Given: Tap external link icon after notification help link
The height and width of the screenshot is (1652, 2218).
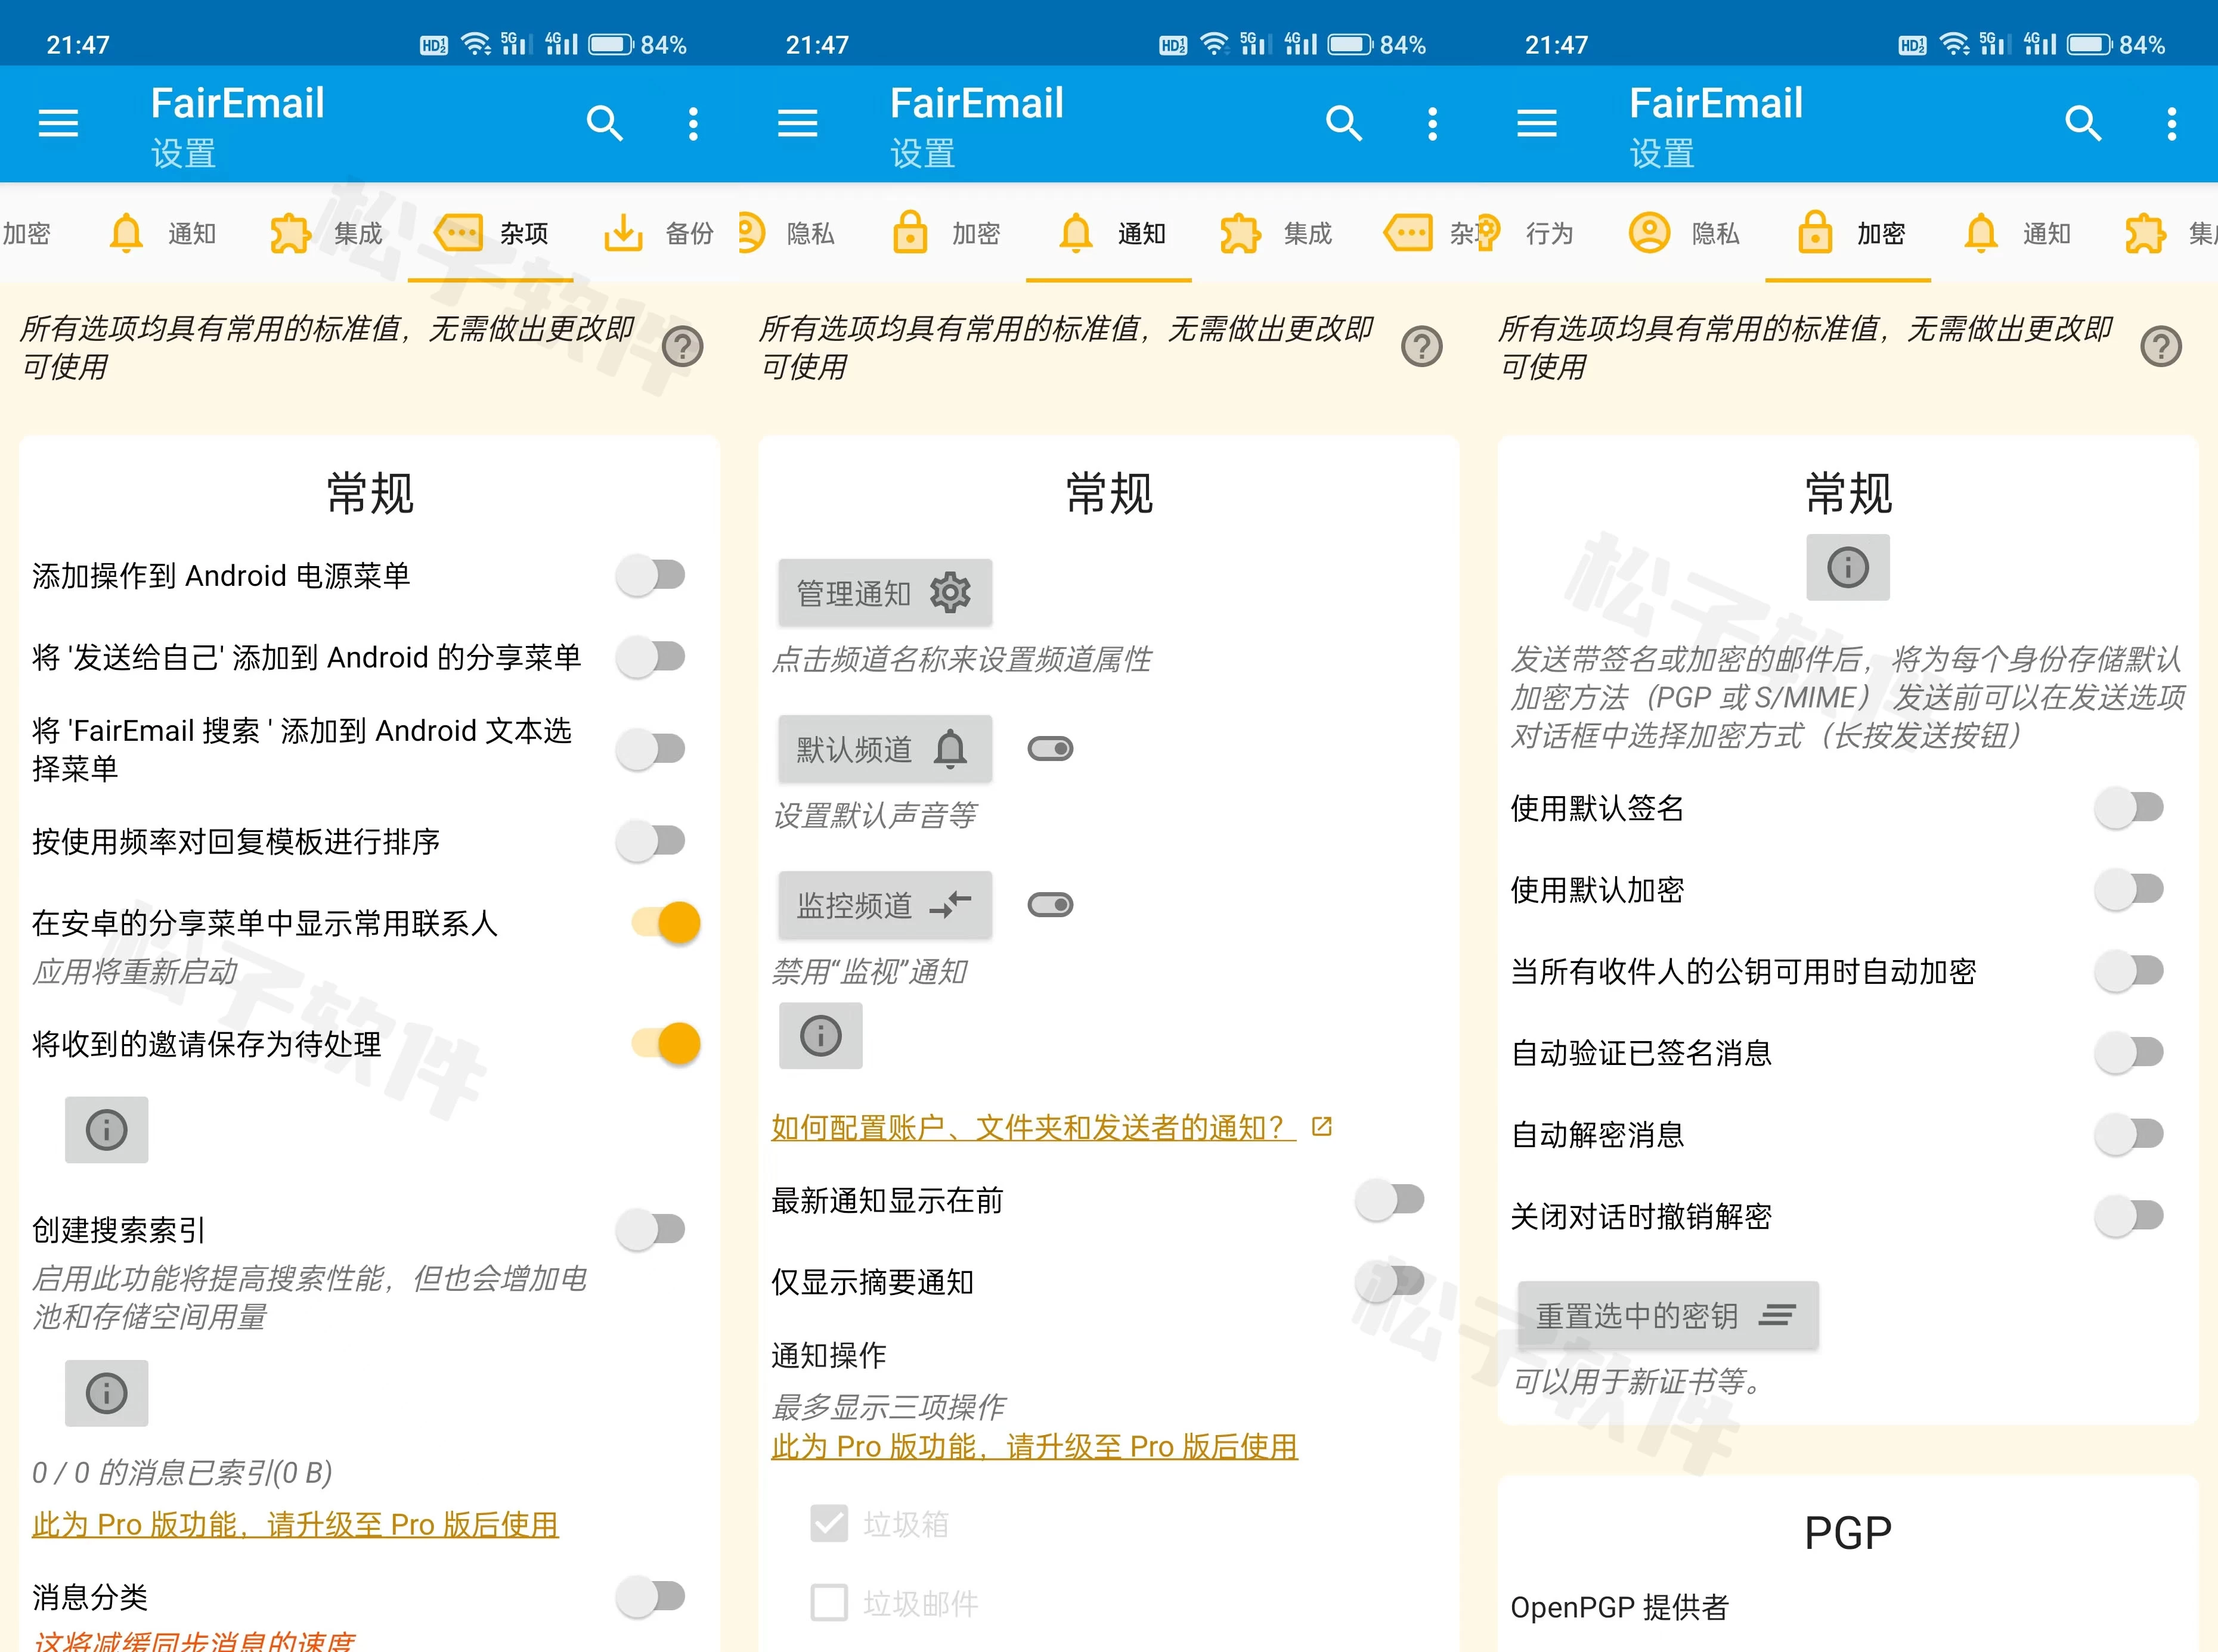Looking at the screenshot, I should (1322, 1127).
